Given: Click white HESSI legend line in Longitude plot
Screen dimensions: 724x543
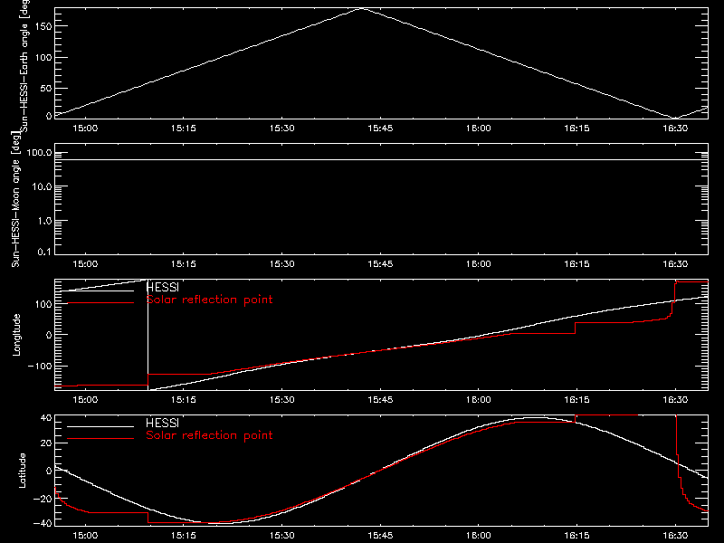Looking at the screenshot, I should click(x=100, y=291).
